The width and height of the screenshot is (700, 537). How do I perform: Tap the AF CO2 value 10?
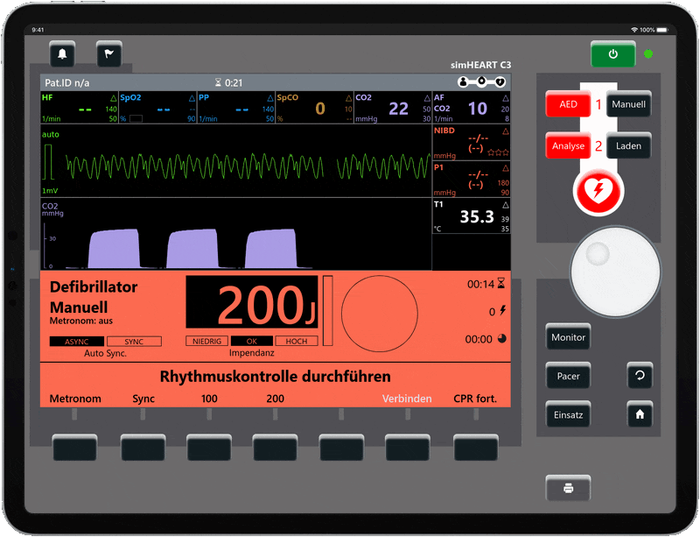477,109
